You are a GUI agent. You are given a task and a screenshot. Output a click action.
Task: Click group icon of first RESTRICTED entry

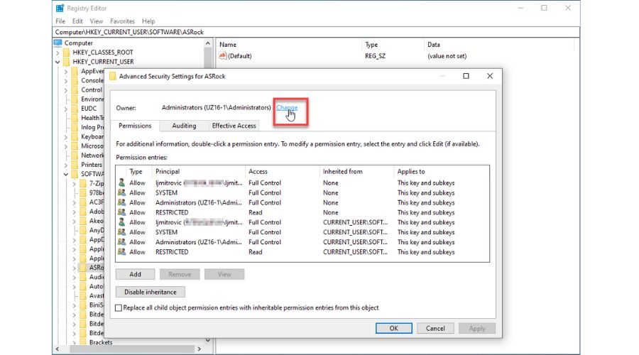(121, 212)
